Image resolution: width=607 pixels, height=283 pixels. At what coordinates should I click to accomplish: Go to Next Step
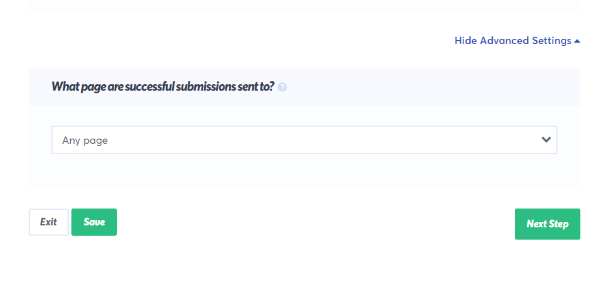547,224
